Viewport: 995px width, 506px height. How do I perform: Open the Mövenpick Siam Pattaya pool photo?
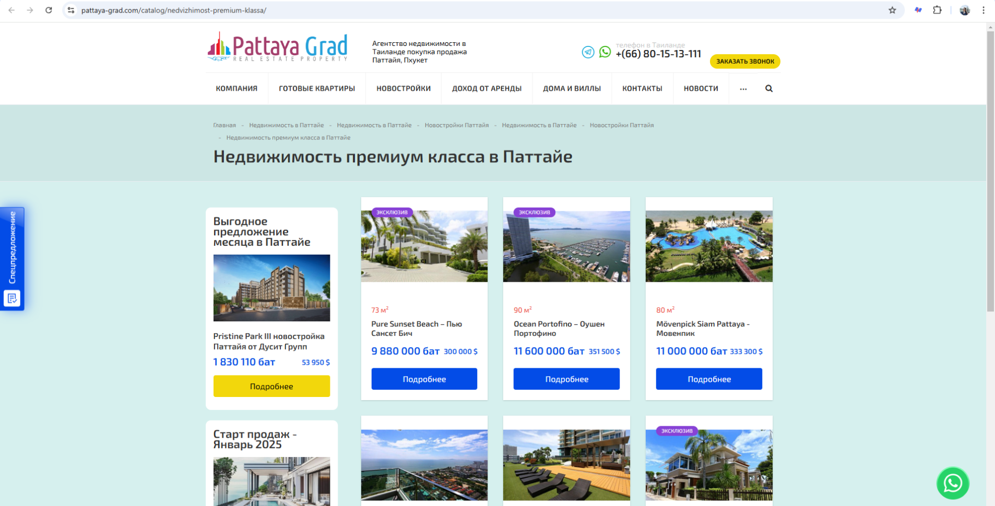coord(709,246)
